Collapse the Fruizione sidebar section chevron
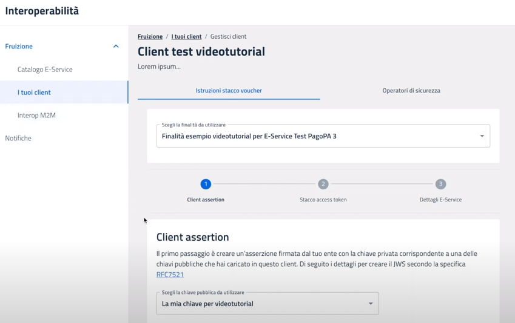 click(116, 47)
